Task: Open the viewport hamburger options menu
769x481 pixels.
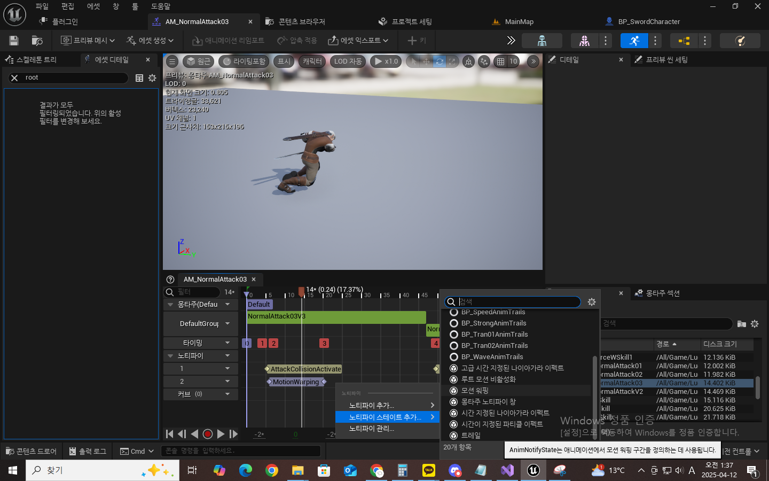Action: (x=172, y=61)
